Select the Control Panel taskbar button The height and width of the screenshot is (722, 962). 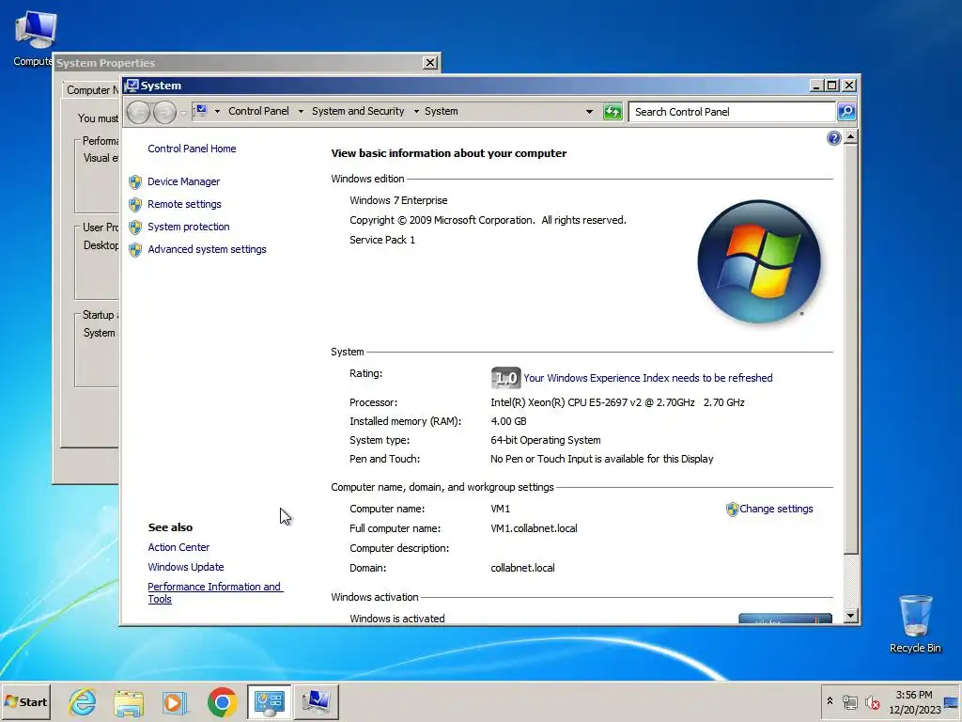[x=269, y=701]
